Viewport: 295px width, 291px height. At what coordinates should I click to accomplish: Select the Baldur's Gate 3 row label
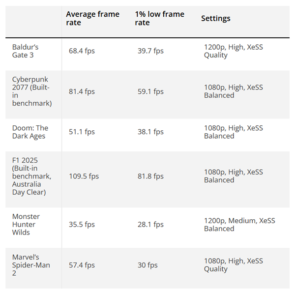[25, 51]
